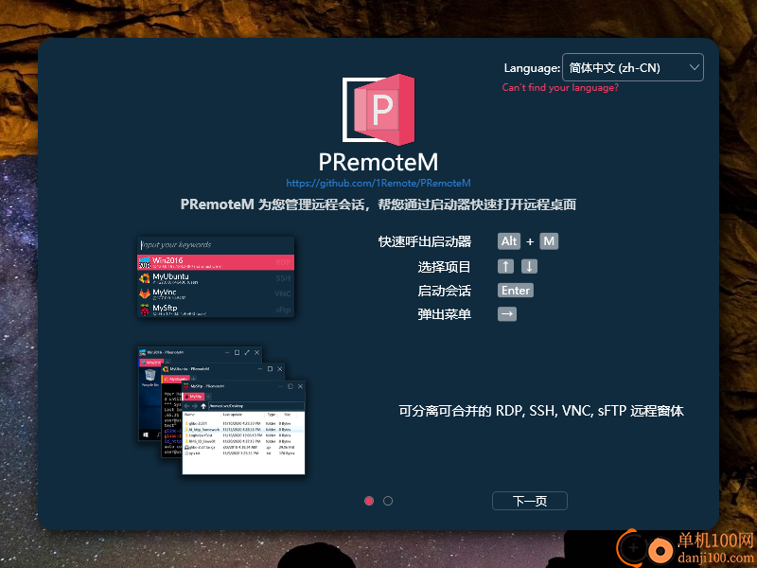
Task: Click the "启动会话" label
Action: [444, 291]
